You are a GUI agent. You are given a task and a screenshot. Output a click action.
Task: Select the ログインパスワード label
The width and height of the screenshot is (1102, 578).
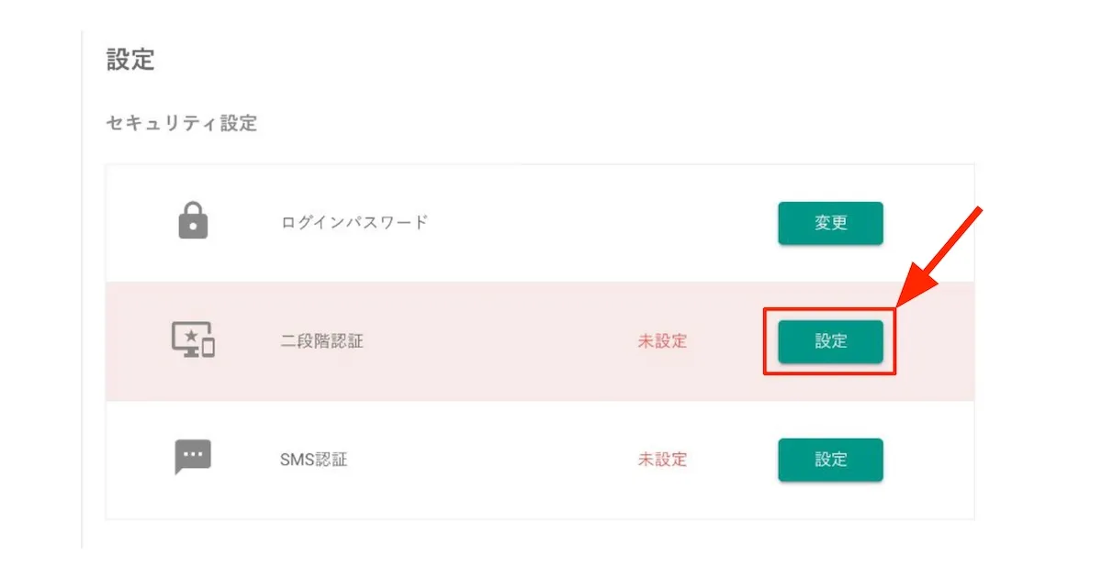click(354, 223)
